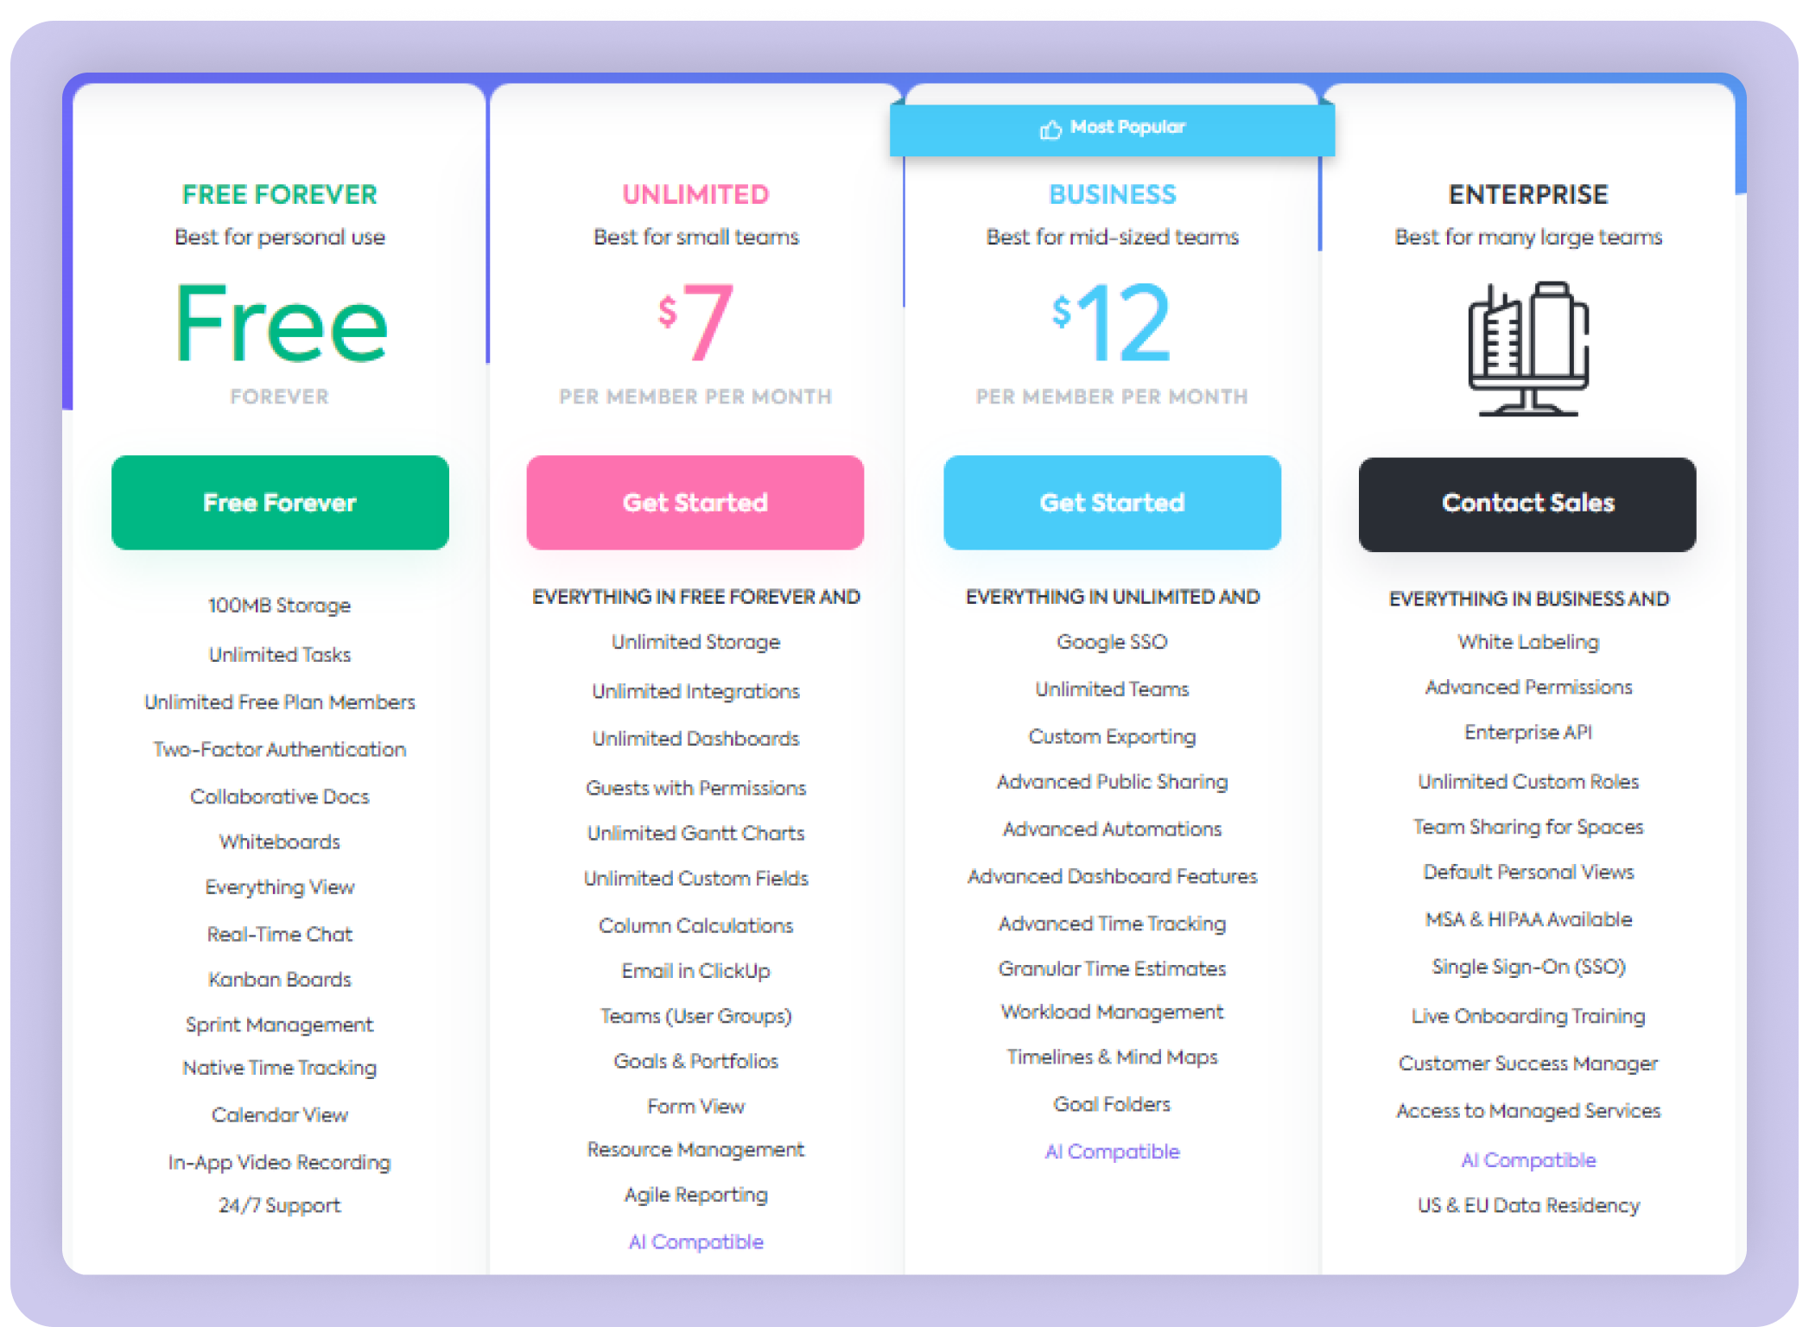The image size is (1809, 1327).
Task: Select the BUSINESS plan heading
Action: (x=1113, y=194)
